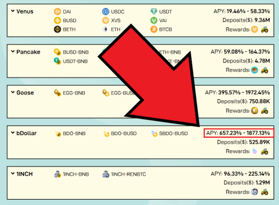
Task: Collapse the 1INCH section chevron
Action: (x=12, y=174)
